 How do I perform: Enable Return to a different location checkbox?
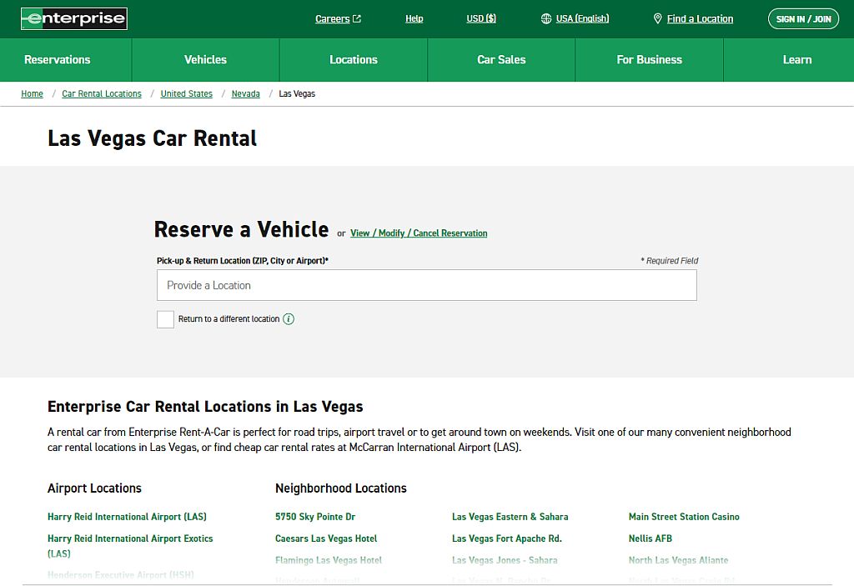click(x=165, y=319)
